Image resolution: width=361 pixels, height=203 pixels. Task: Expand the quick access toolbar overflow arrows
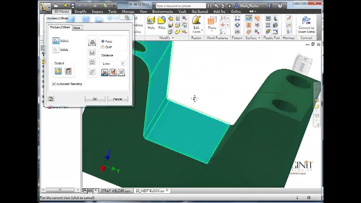(114, 6)
